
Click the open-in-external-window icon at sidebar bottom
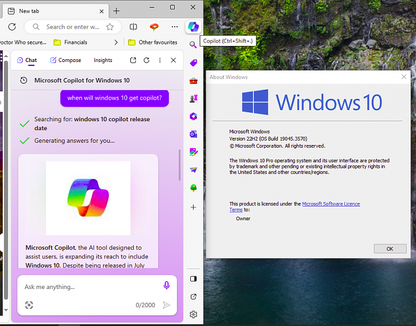(x=194, y=297)
